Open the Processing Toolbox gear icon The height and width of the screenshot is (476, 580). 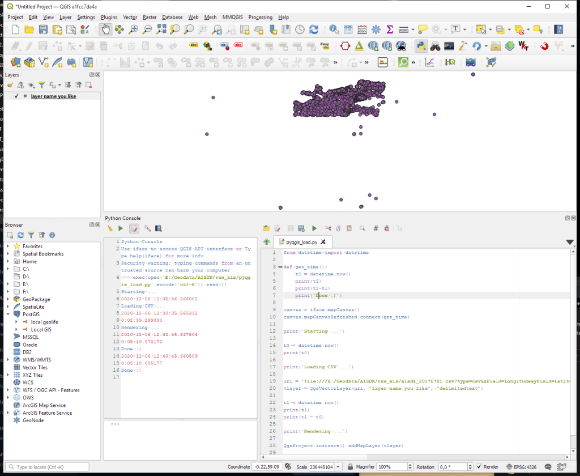pos(376,29)
